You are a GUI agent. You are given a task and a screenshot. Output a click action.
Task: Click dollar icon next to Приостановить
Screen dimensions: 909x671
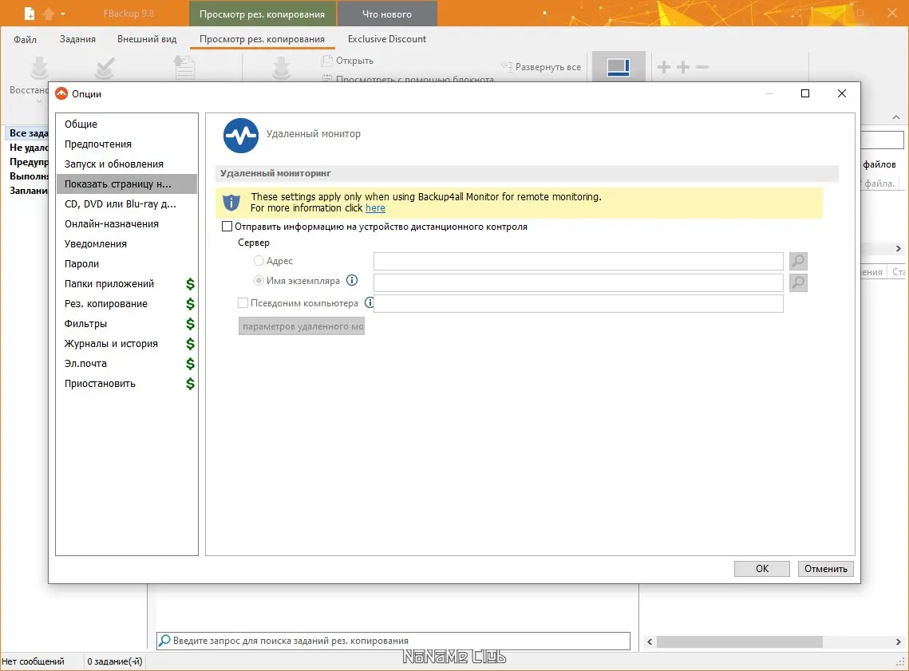click(x=190, y=384)
